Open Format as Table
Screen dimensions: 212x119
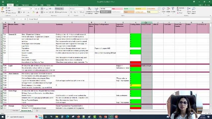point(96,11)
